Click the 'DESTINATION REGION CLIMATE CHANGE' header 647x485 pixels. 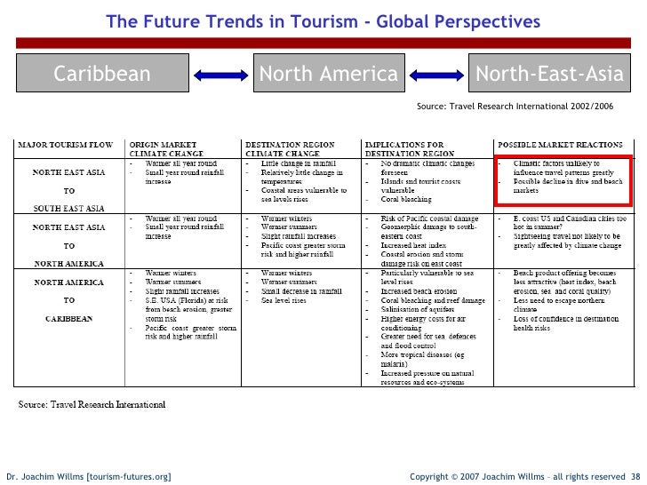(290, 149)
